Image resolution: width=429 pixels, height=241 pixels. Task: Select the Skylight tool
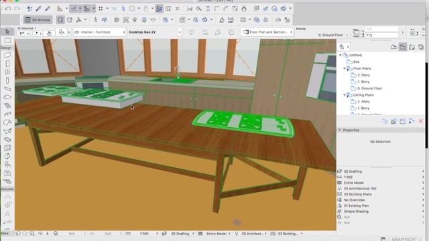pos(7,140)
